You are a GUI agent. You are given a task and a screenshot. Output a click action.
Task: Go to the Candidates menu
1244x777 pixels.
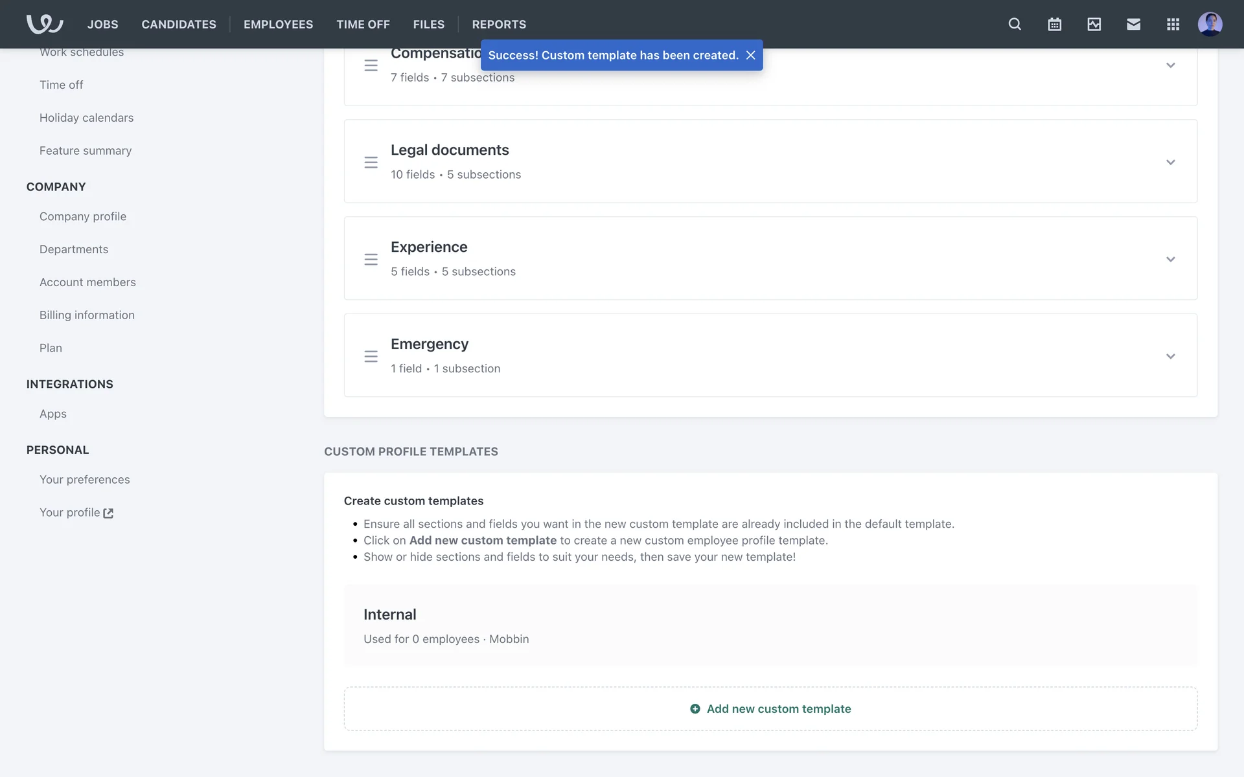point(179,24)
